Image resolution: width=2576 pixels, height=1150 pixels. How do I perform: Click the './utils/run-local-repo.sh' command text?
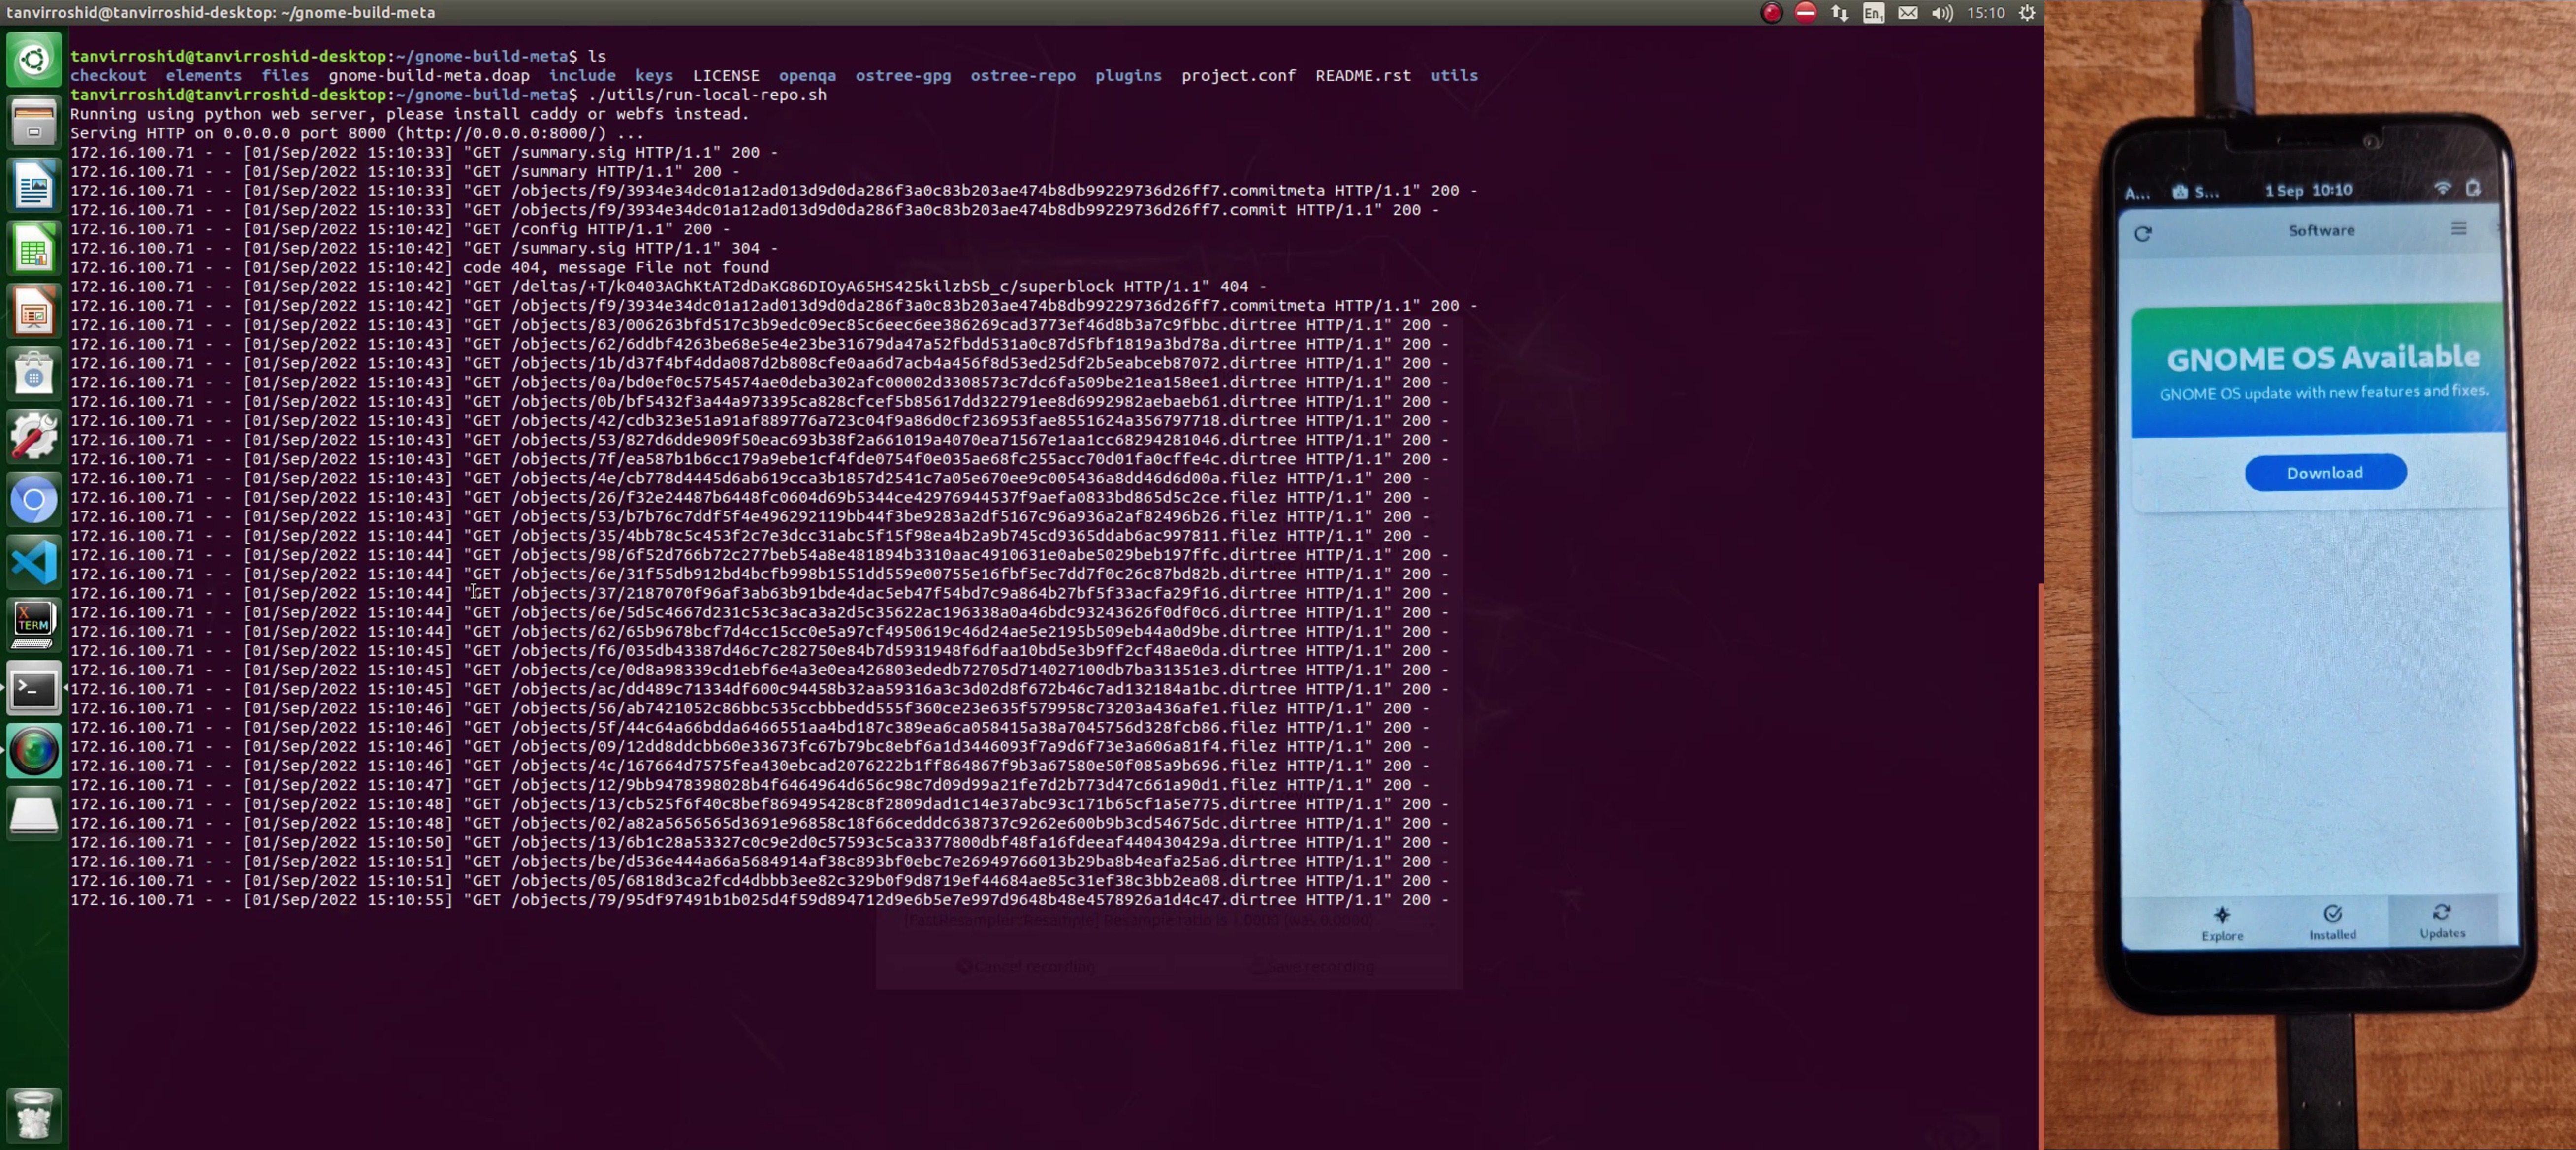pyautogui.click(x=707, y=95)
